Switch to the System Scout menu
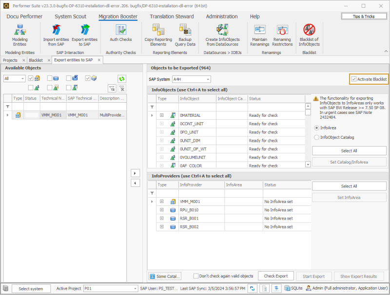This screenshot has height=295, width=390. (x=70, y=17)
